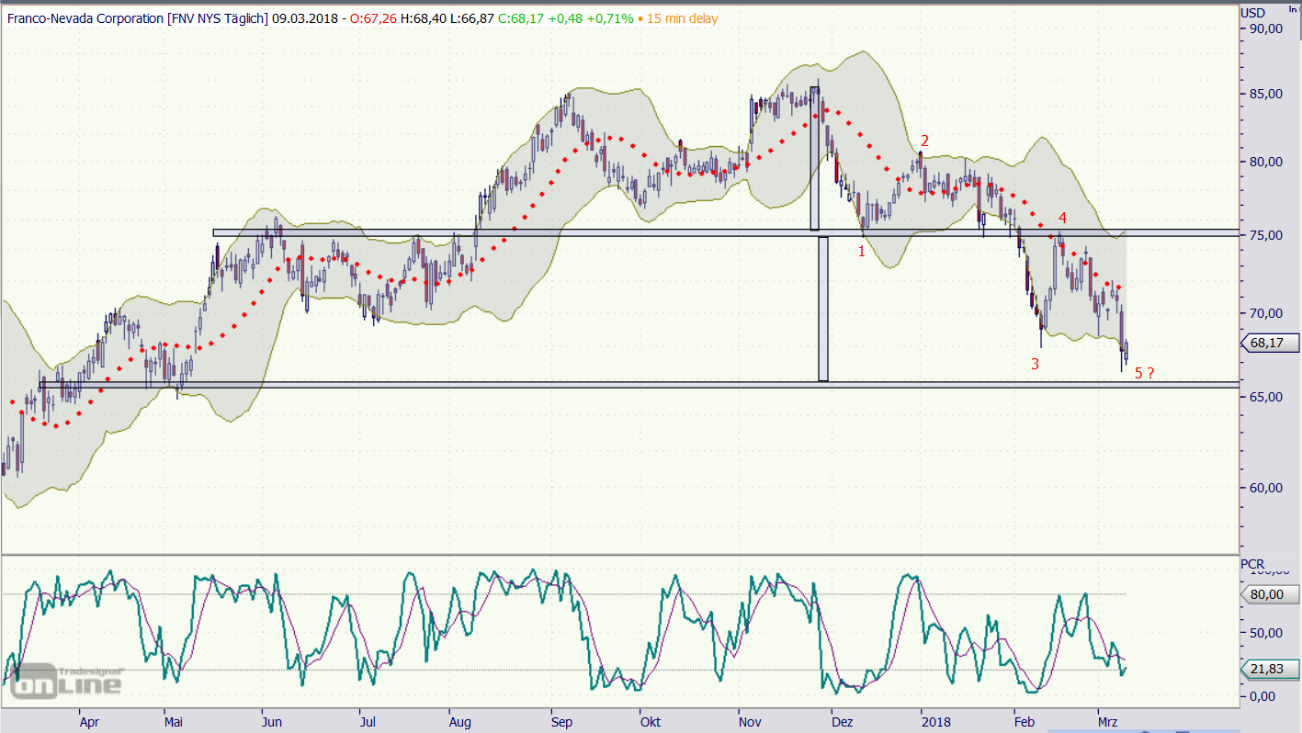
Task: Select the 2018 year label on time axis
Action: 934,722
